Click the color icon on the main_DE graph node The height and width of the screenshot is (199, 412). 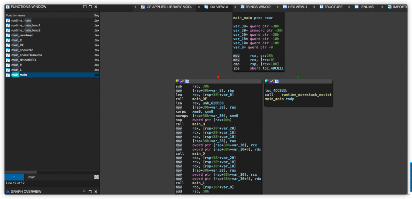178,82
